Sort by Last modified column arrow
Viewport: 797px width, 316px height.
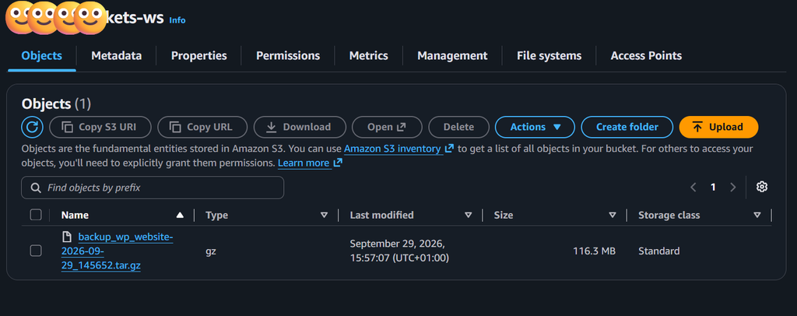tap(468, 215)
